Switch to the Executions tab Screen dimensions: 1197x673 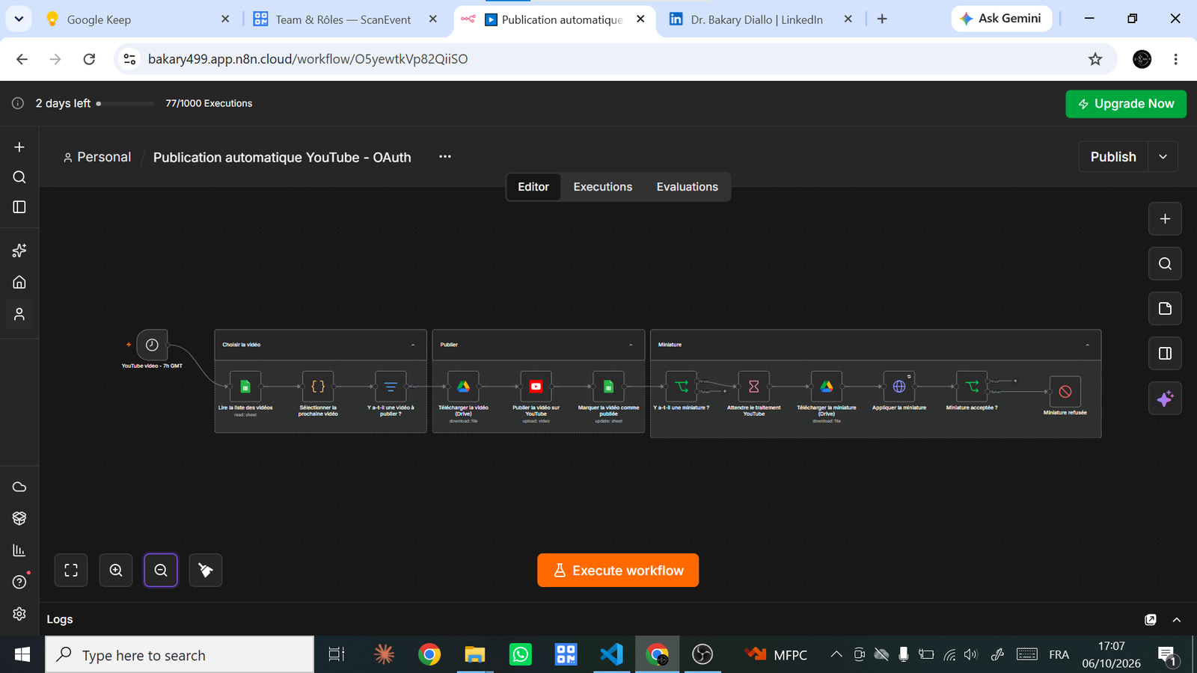point(603,187)
